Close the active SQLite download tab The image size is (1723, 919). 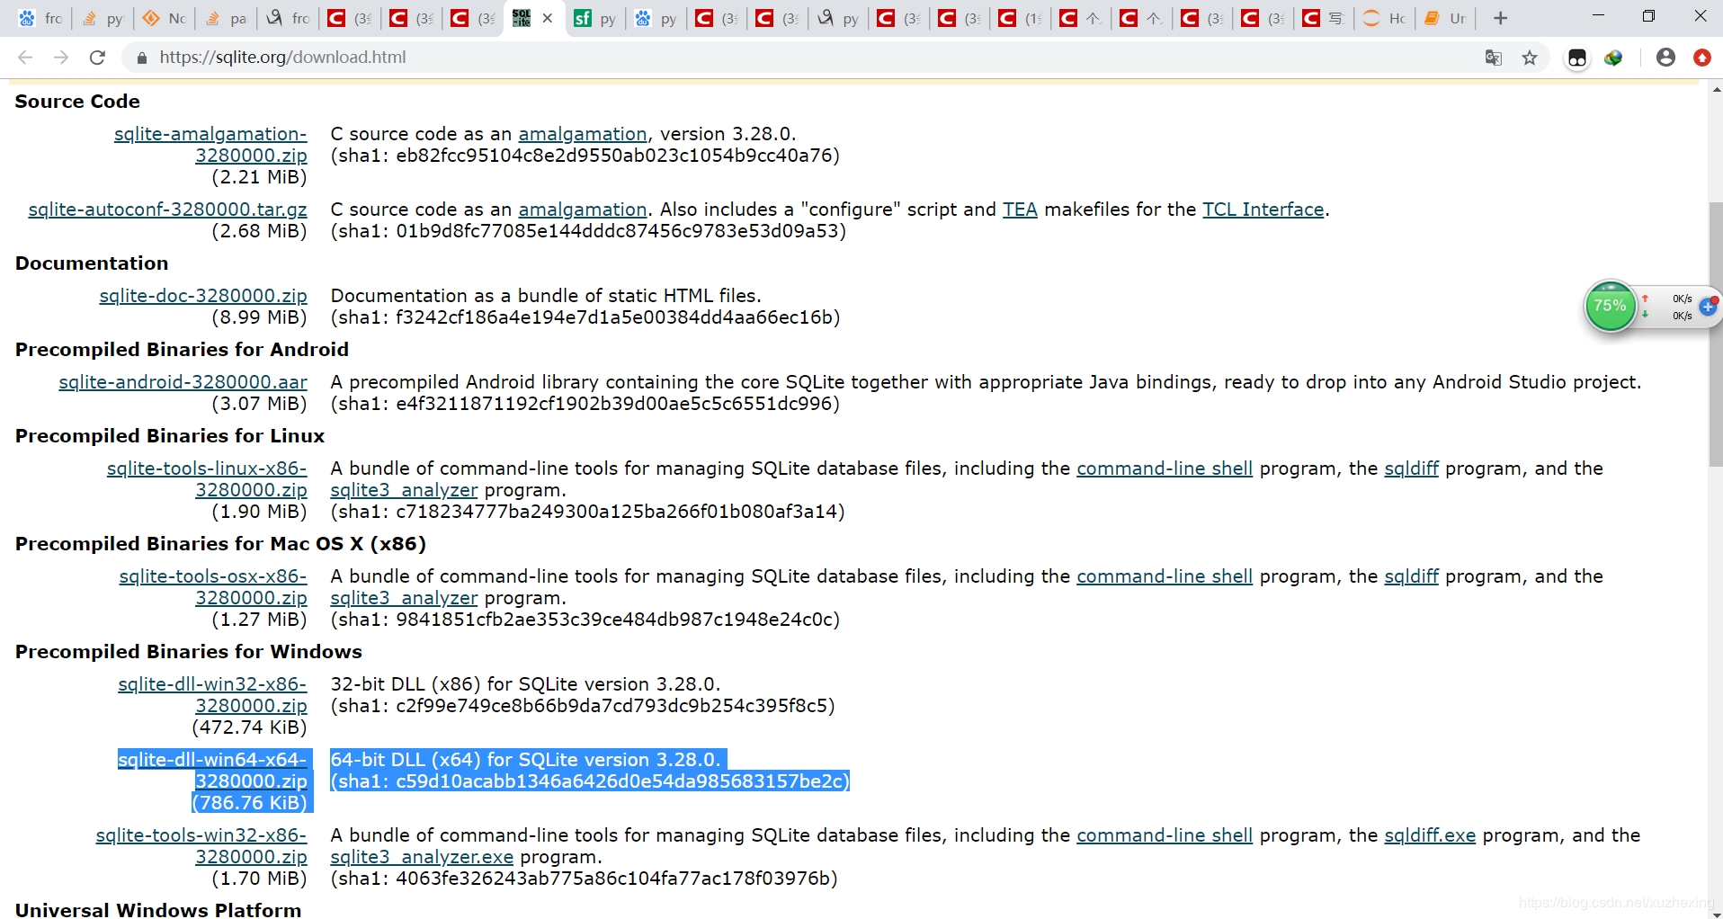548,18
